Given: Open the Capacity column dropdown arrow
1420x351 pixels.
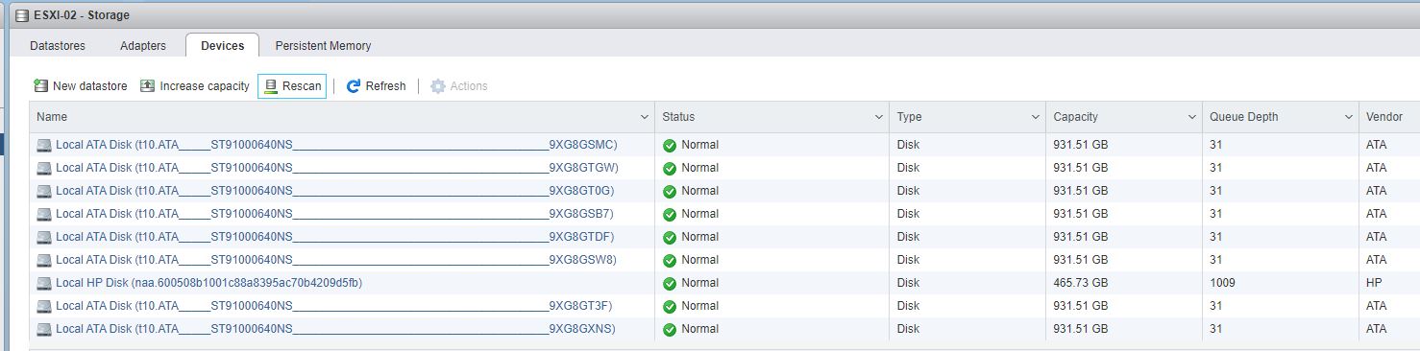Looking at the screenshot, I should (x=1191, y=117).
